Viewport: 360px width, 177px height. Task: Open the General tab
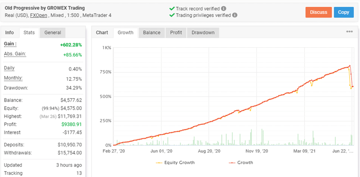coord(53,32)
